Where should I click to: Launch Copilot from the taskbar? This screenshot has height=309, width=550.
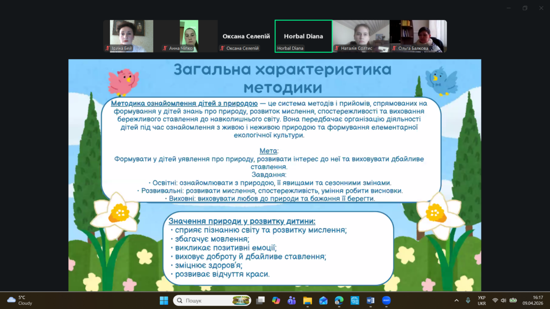point(276,300)
